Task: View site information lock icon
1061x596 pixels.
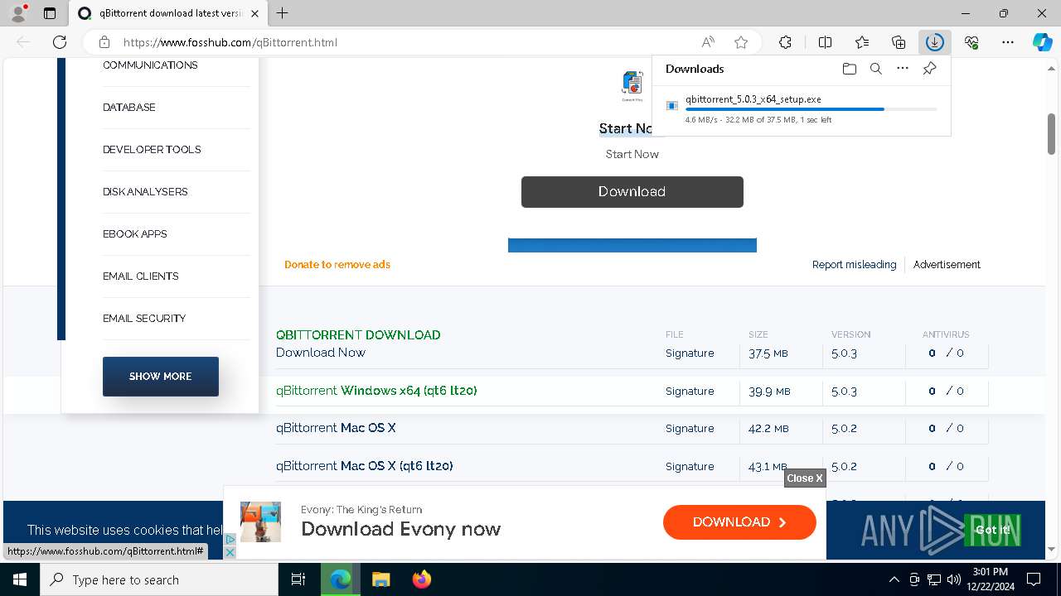Action: [x=104, y=42]
